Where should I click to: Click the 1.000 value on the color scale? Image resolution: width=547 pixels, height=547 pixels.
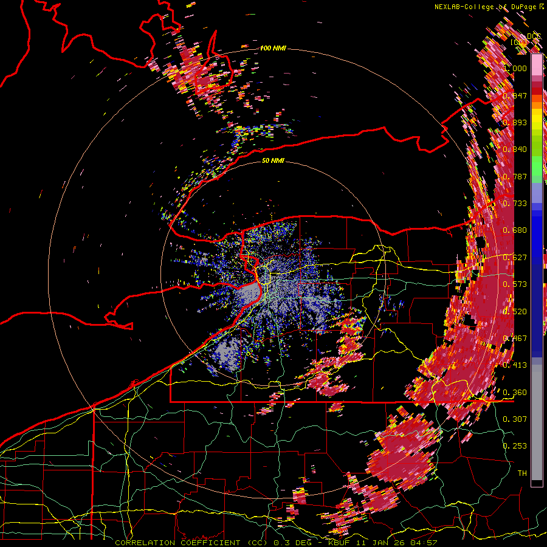click(x=515, y=68)
